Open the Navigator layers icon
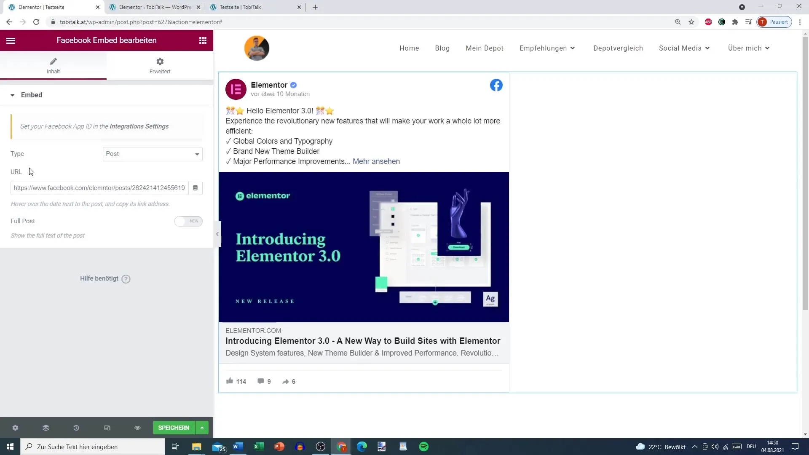Screen dimensions: 809x455 click(46, 428)
